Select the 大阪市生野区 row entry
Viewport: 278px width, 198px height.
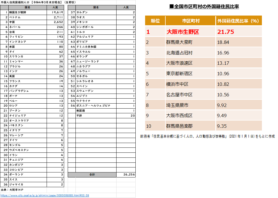[183, 32]
